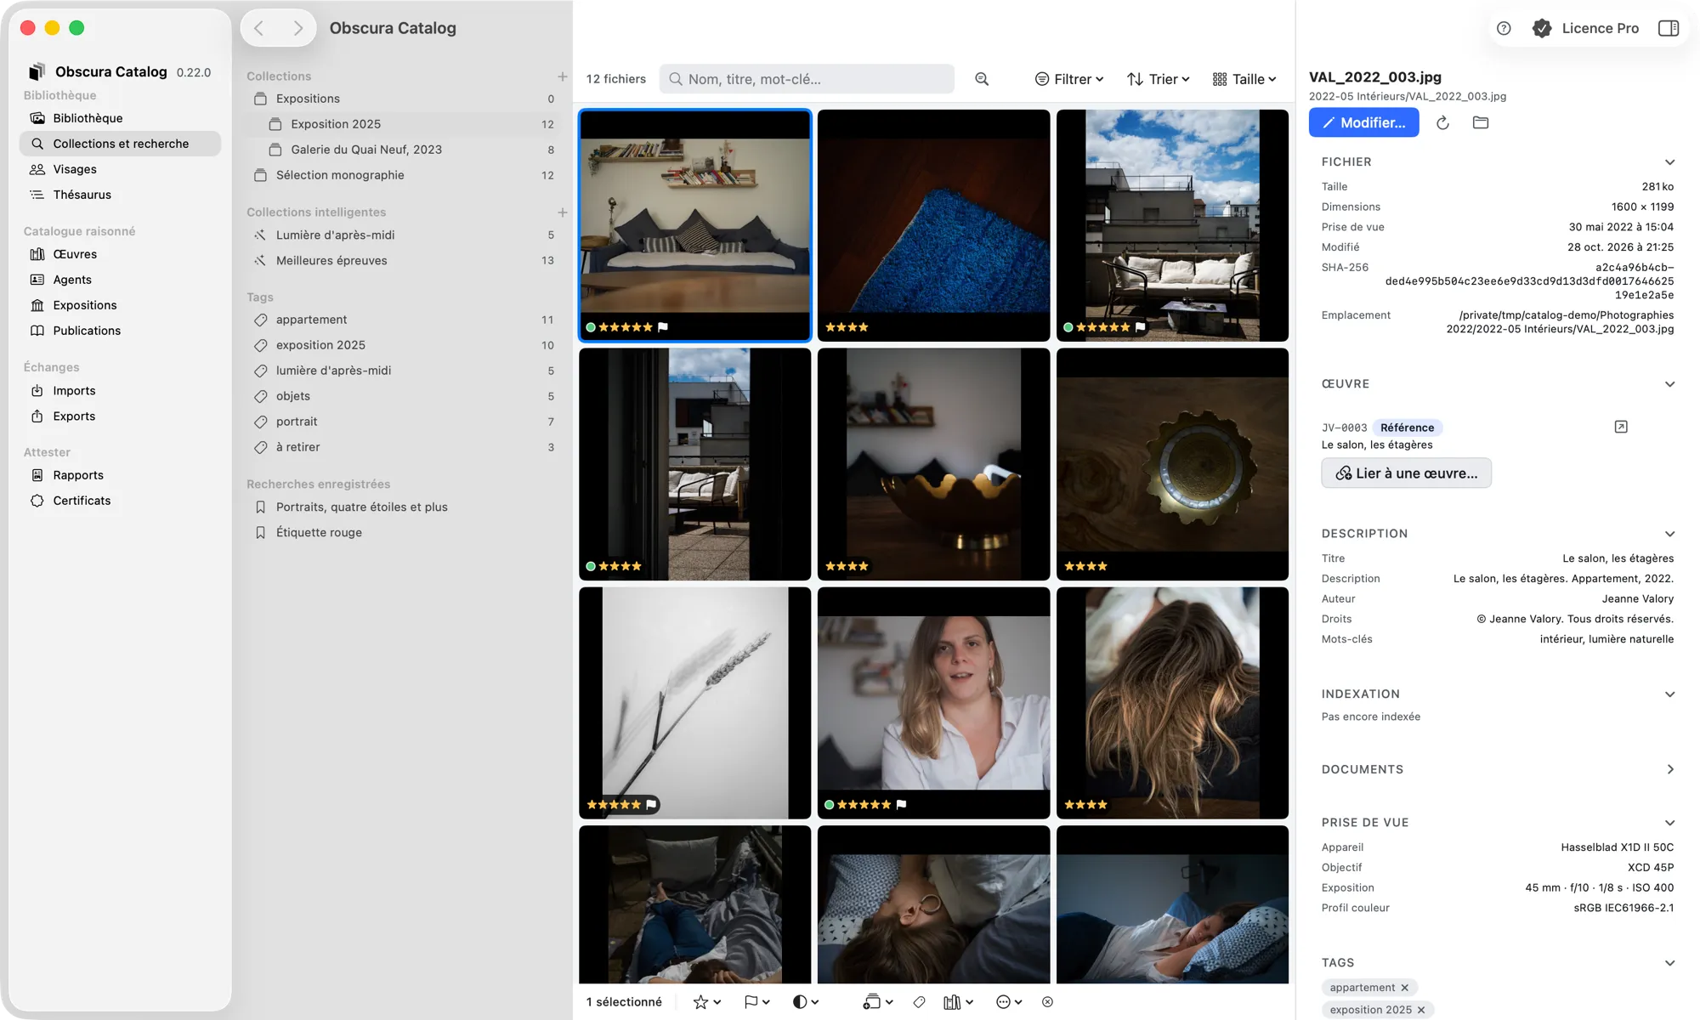Viewport: 1700px width, 1020px height.
Task: Click the Lier à une œuvre… button
Action: pos(1406,473)
